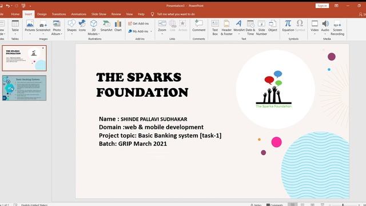Viewport: 366px width, 206px height.
Task: Click the Undo button
Action: click(8, 6)
